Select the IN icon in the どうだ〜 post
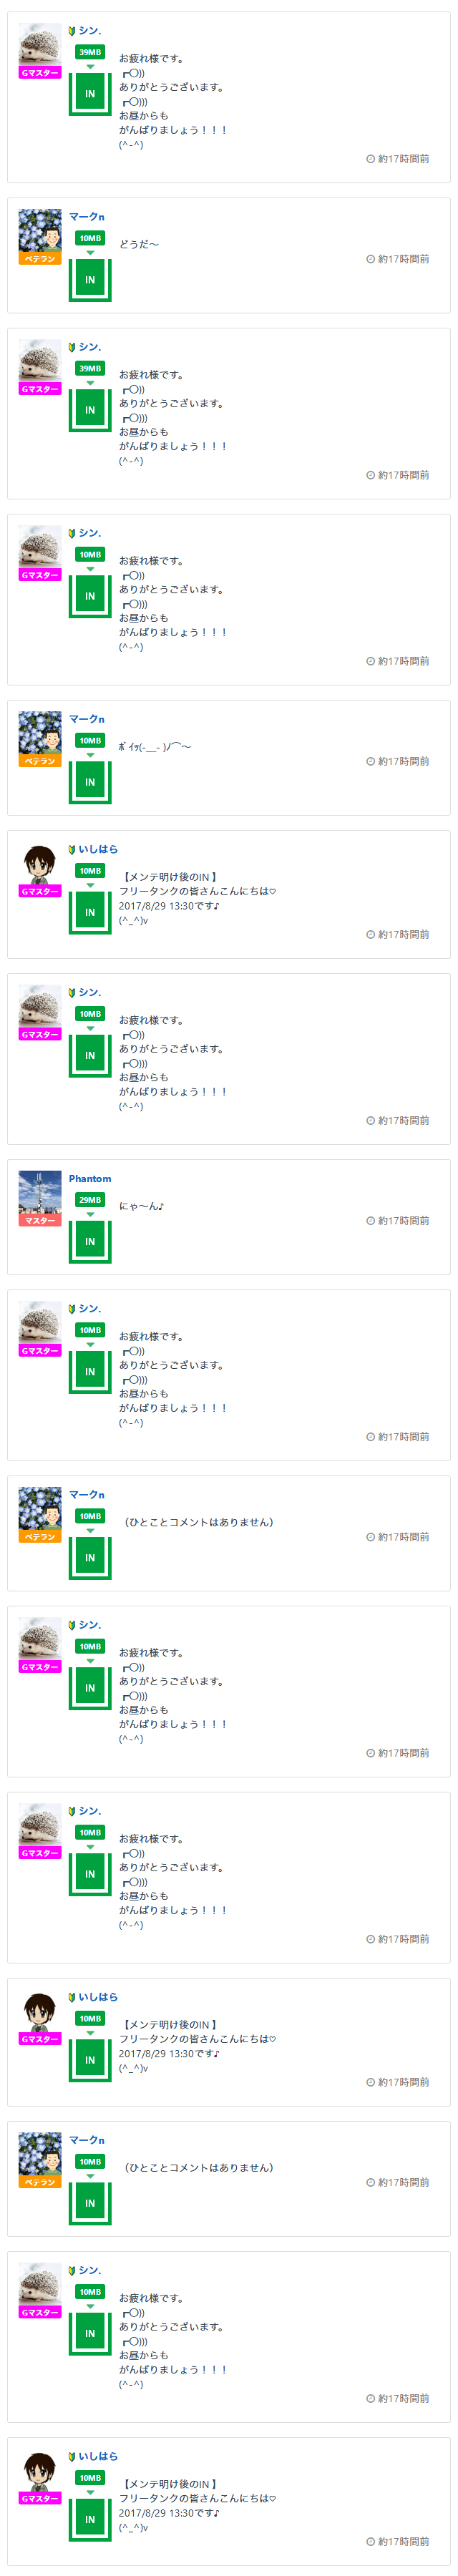Image resolution: width=458 pixels, height=2576 pixels. [90, 280]
